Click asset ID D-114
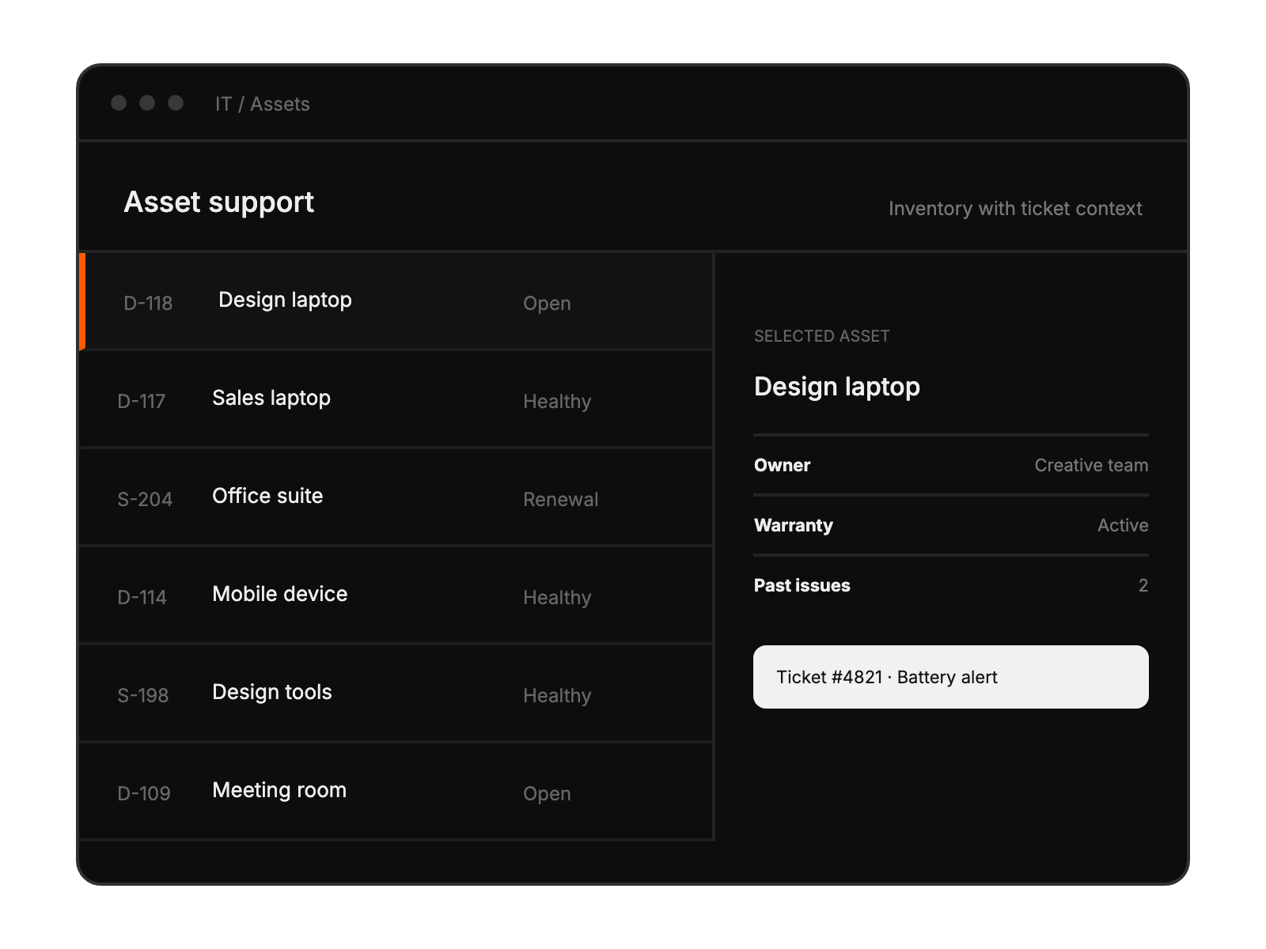 click(x=142, y=597)
